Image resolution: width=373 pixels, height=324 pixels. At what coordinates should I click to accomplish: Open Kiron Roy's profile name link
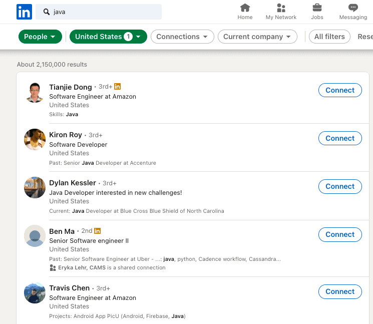[x=66, y=135]
